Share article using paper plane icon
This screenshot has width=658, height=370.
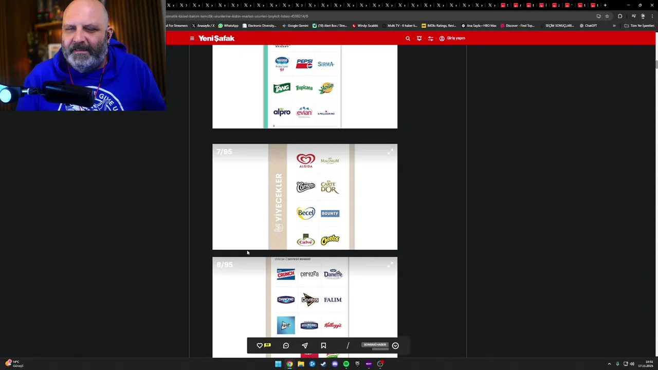pos(305,345)
